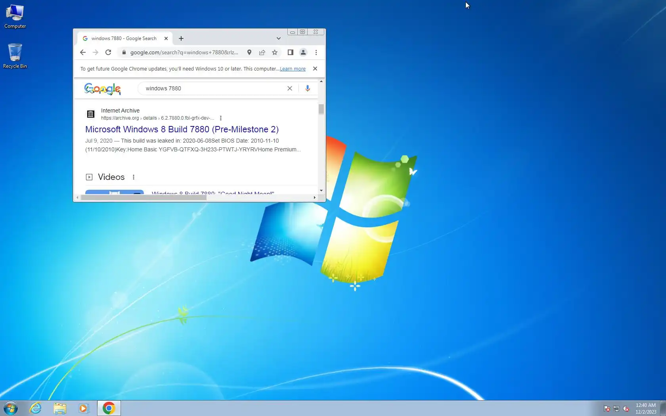
Task: Close the windows 7880 Google Search tab
Action: pyautogui.click(x=166, y=38)
